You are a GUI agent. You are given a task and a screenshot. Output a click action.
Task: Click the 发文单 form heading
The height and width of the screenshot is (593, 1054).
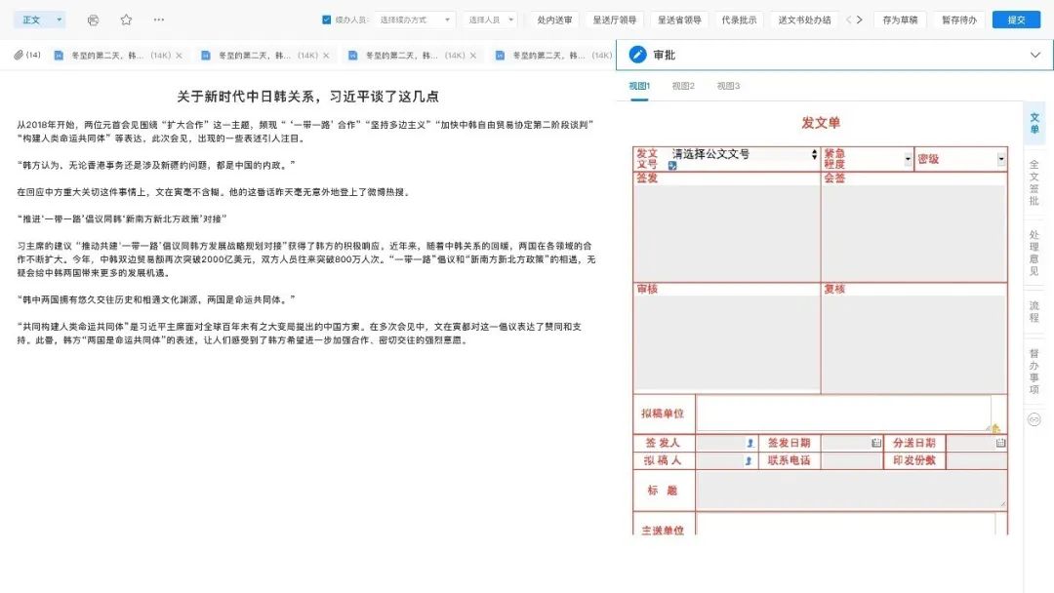820,123
